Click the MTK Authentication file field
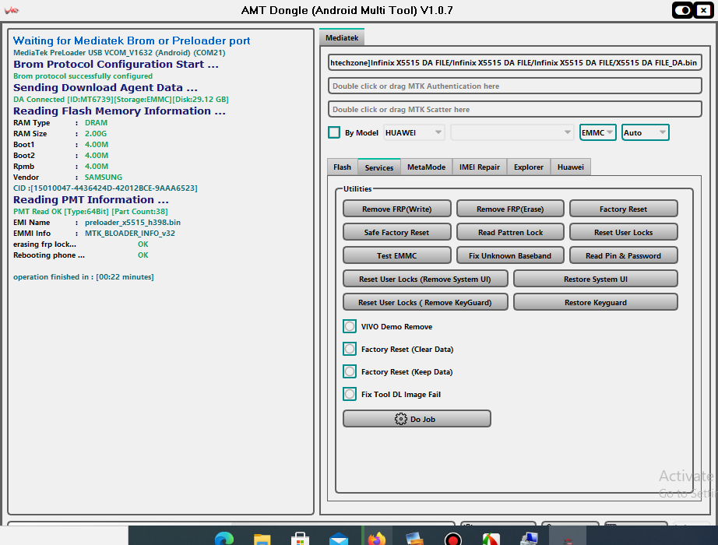Screen dimensions: 718x545 pyautogui.click(x=515, y=86)
